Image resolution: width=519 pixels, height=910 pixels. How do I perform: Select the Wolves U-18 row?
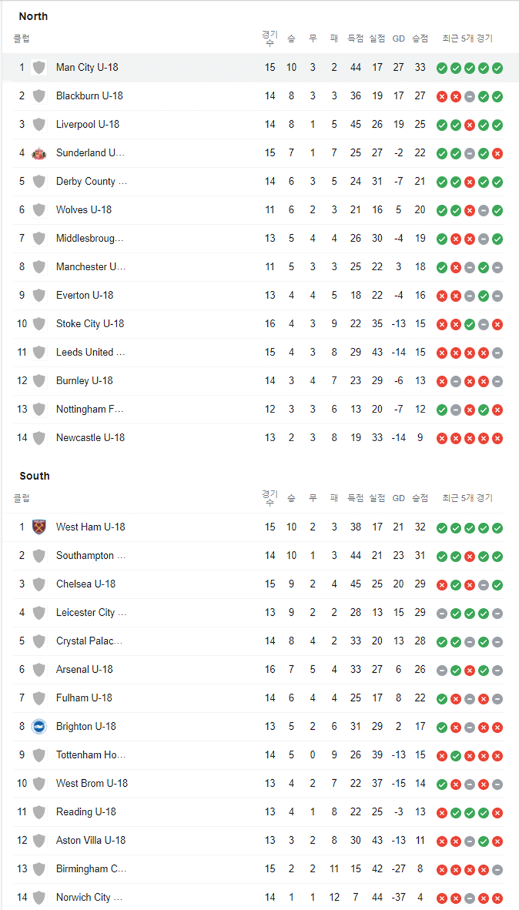(x=259, y=210)
